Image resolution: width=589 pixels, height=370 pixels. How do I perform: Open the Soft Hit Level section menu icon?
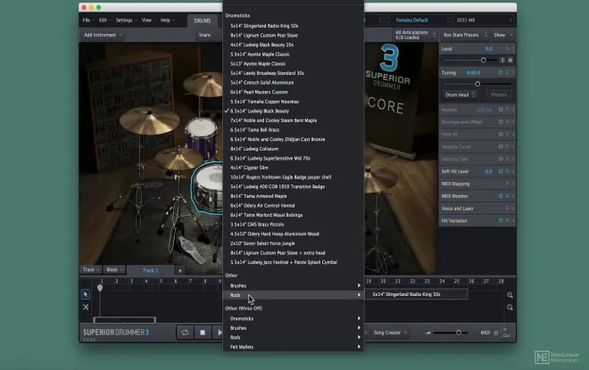pos(507,171)
